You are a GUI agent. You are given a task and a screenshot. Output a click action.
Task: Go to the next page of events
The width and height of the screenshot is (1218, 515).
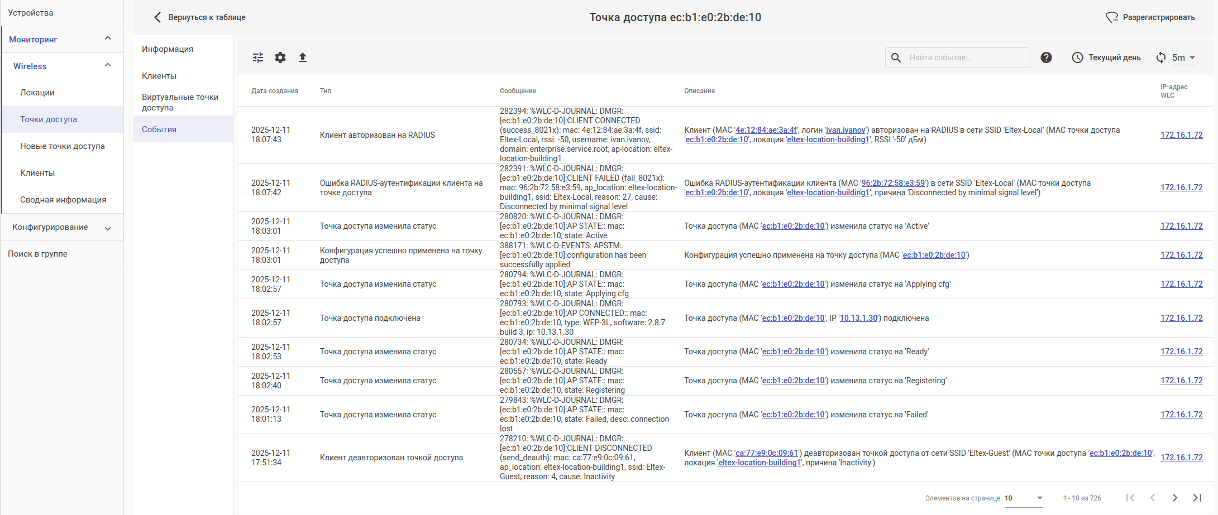pos(1175,498)
